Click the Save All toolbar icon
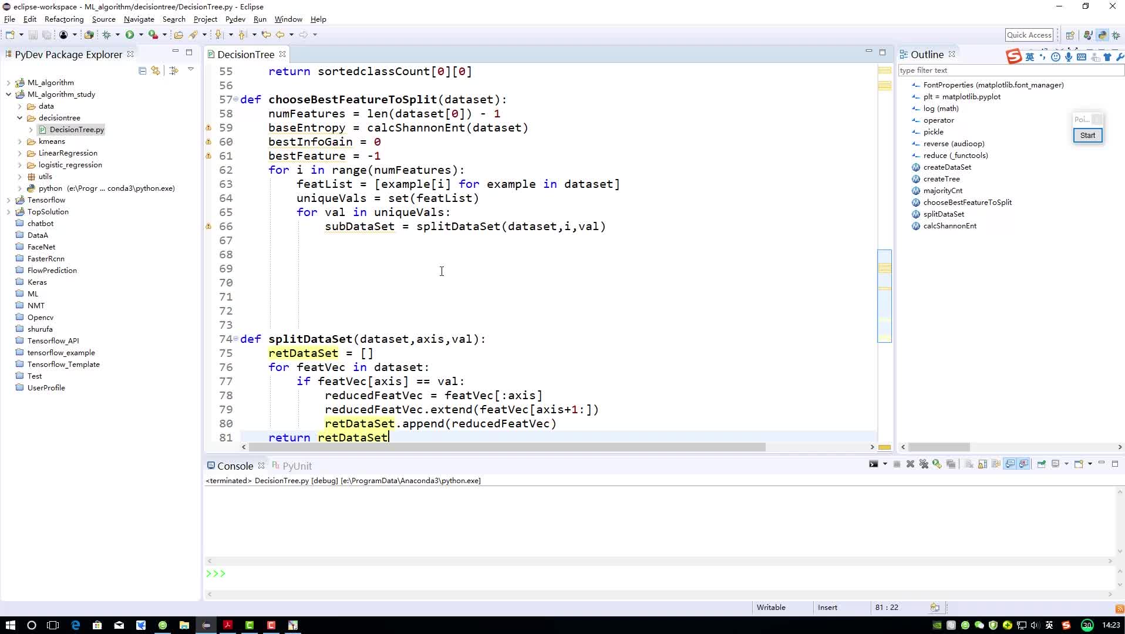The image size is (1125, 634). (x=46, y=35)
